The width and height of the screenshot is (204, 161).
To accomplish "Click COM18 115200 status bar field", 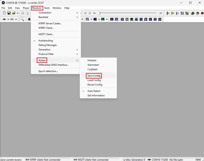I will (158, 159).
